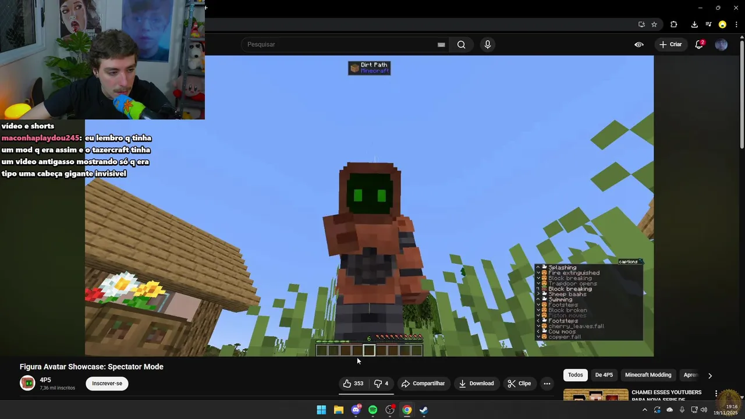The height and width of the screenshot is (419, 745).
Task: Select the De 4P5 filter chip
Action: tap(604, 375)
